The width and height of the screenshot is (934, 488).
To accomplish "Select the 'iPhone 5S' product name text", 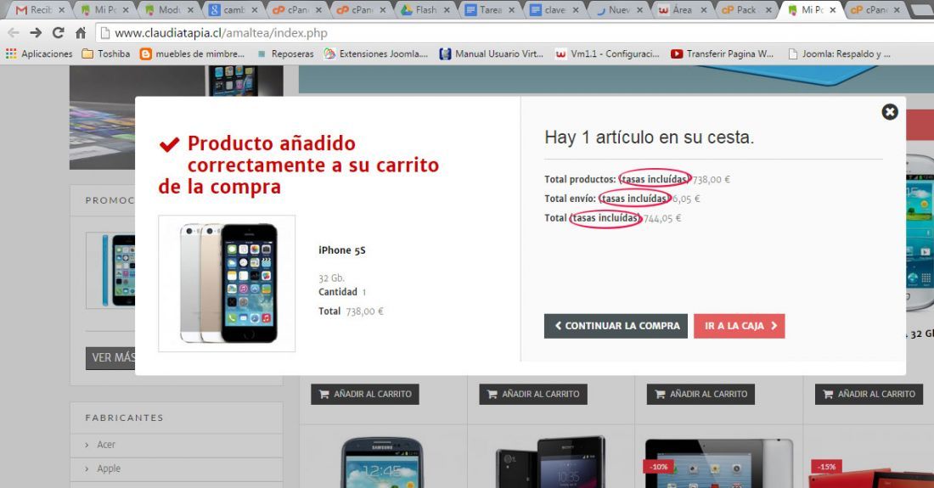I will [x=342, y=250].
